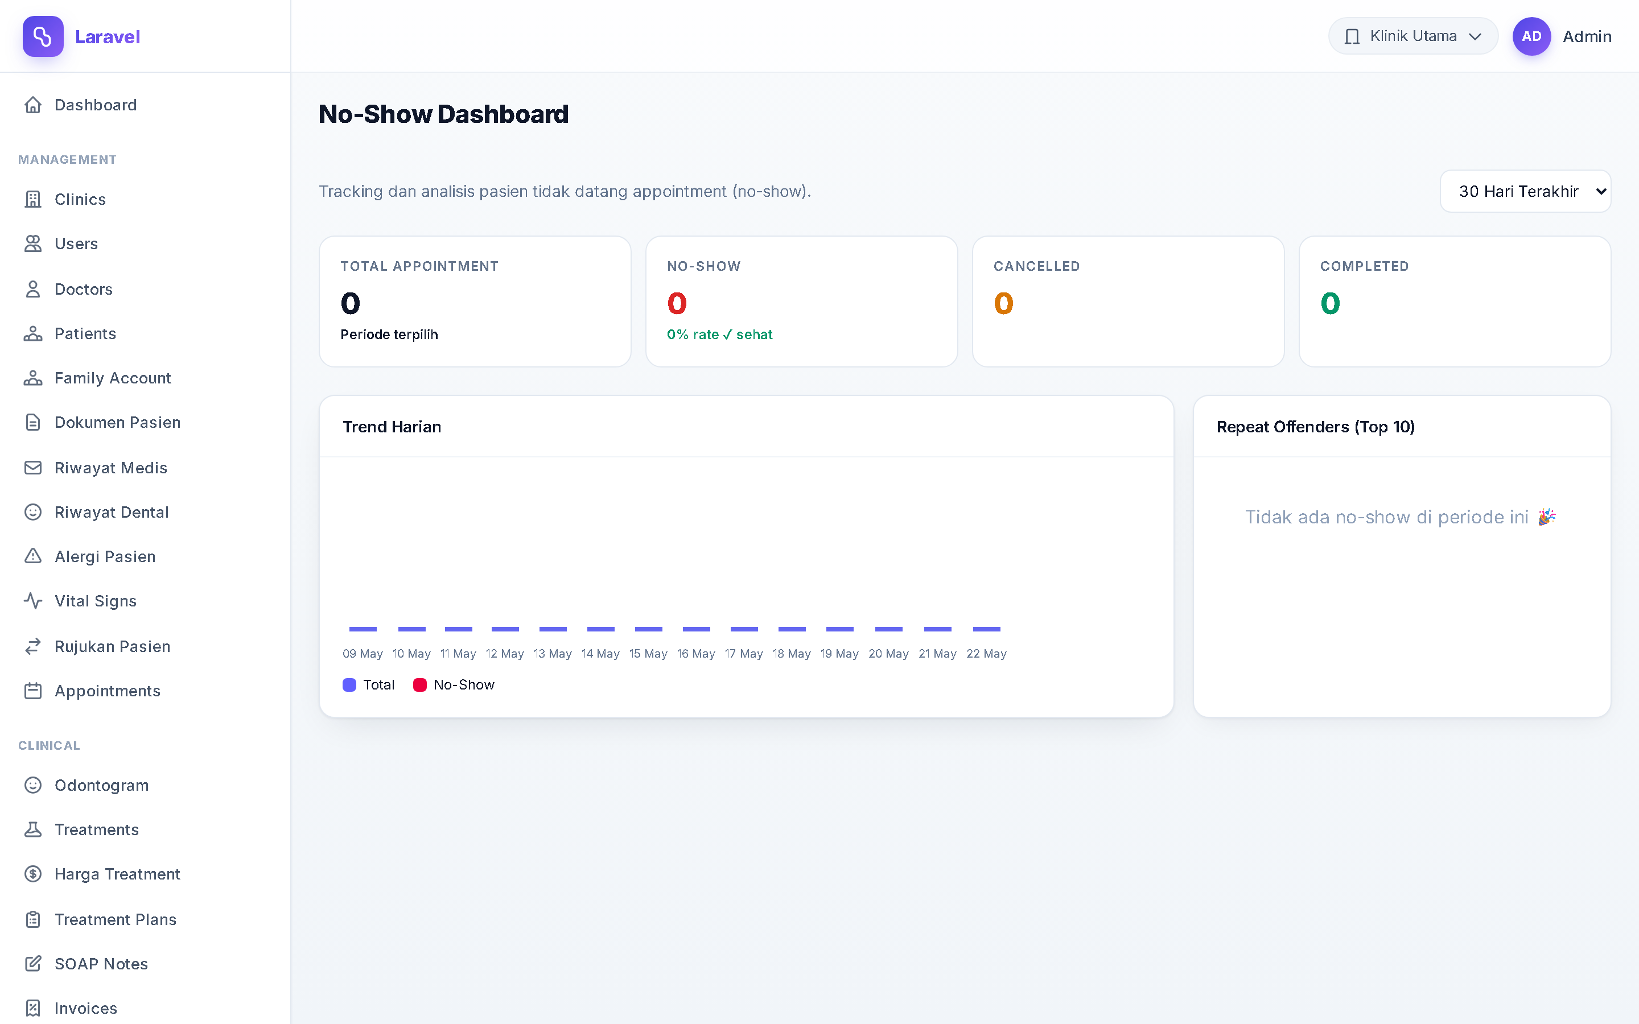Click the Cancelled stat card
This screenshot has width=1639, height=1024.
click(1127, 302)
